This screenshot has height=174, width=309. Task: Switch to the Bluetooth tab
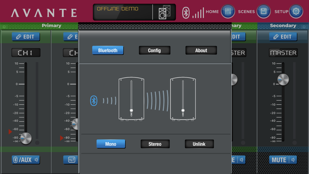108,51
